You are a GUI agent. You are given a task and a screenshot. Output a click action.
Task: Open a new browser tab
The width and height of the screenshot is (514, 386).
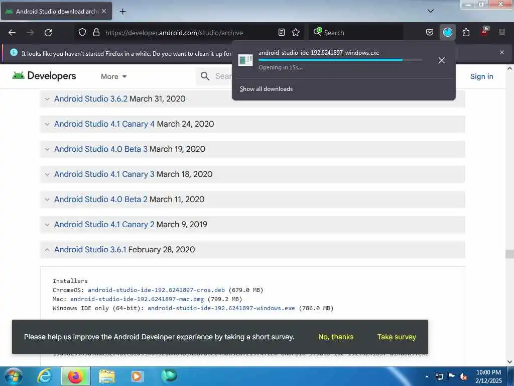coord(122,12)
